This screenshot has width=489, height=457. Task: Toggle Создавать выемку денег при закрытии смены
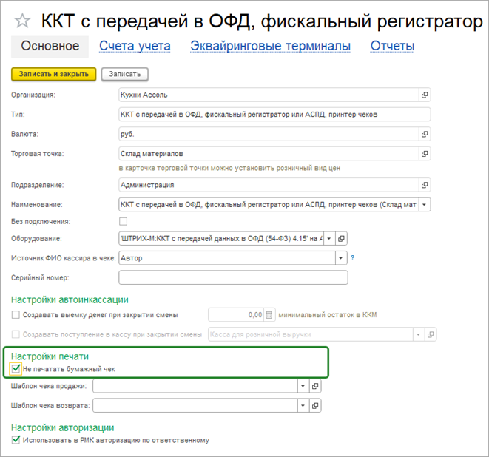16,315
